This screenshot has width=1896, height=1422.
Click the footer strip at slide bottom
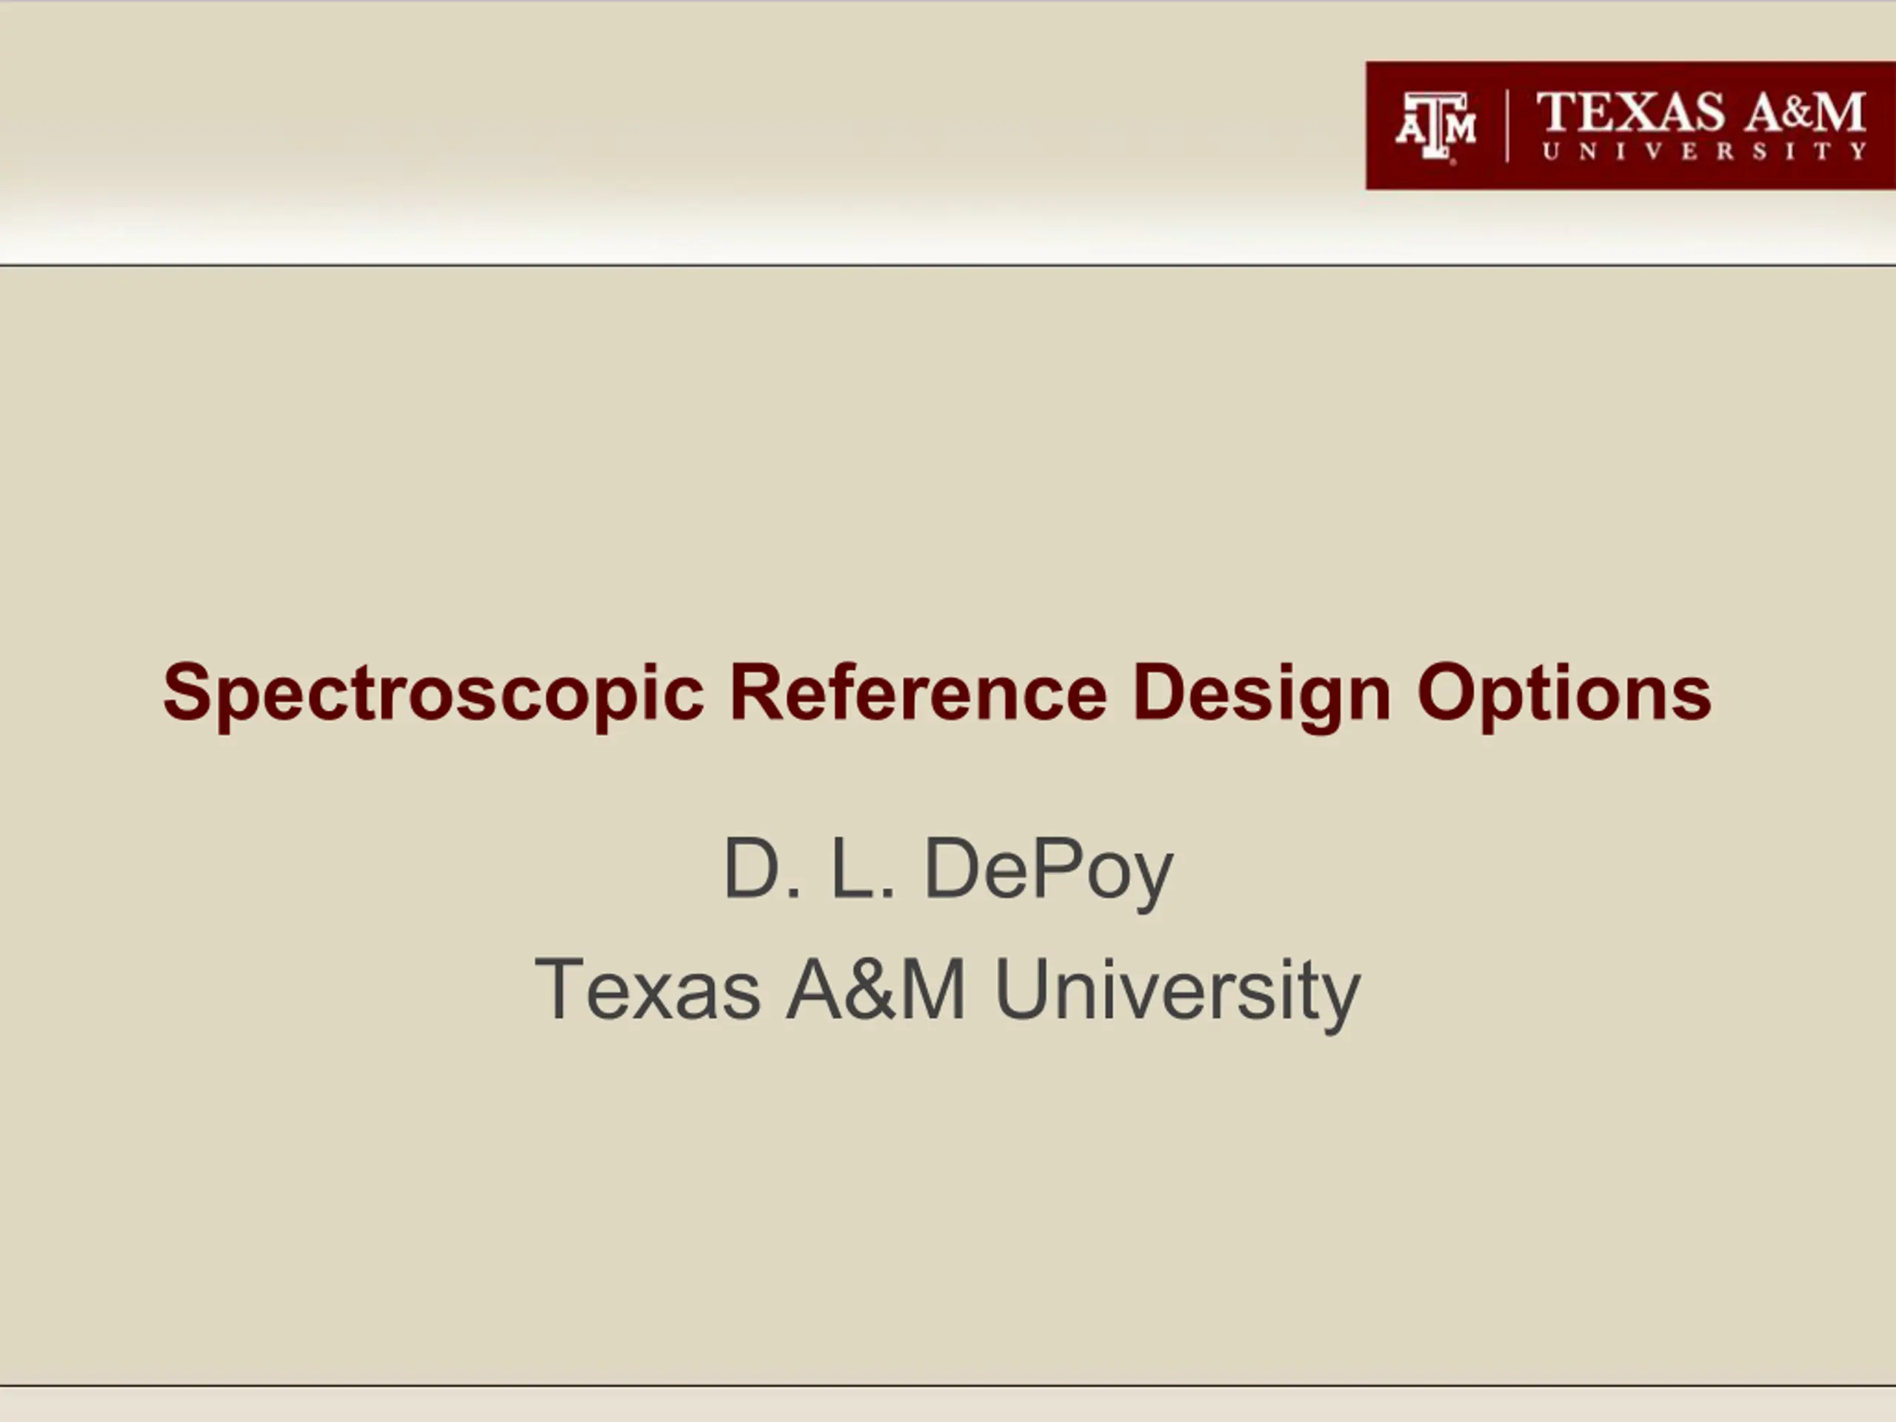[948, 1404]
